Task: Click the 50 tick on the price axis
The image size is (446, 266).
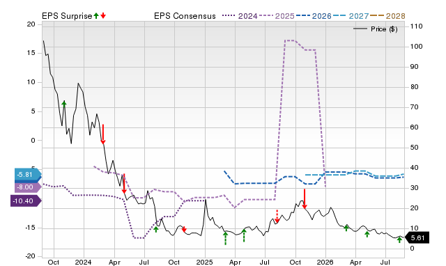Action: click(x=415, y=148)
